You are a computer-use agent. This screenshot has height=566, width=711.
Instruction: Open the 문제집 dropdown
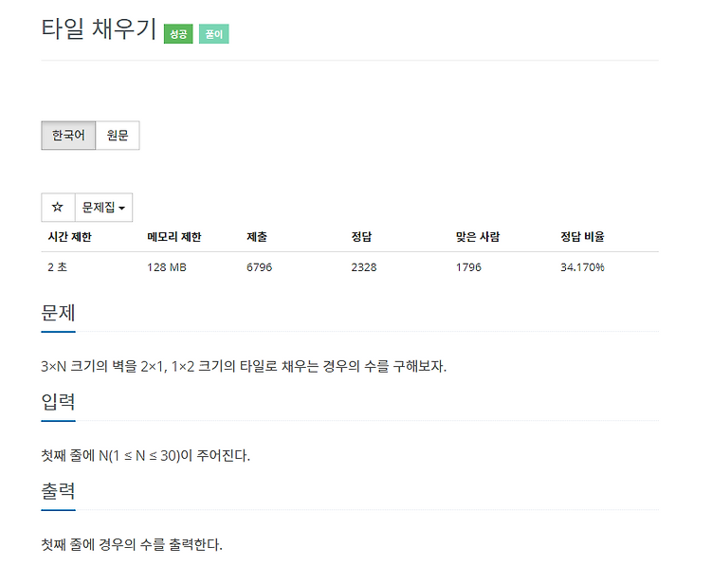103,208
